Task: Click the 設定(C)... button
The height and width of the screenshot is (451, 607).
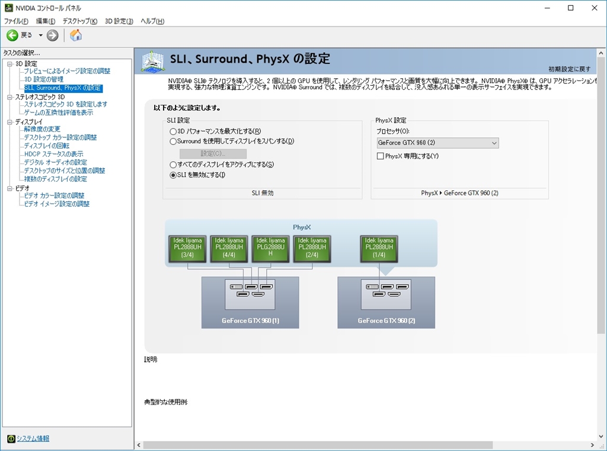Action: [213, 153]
